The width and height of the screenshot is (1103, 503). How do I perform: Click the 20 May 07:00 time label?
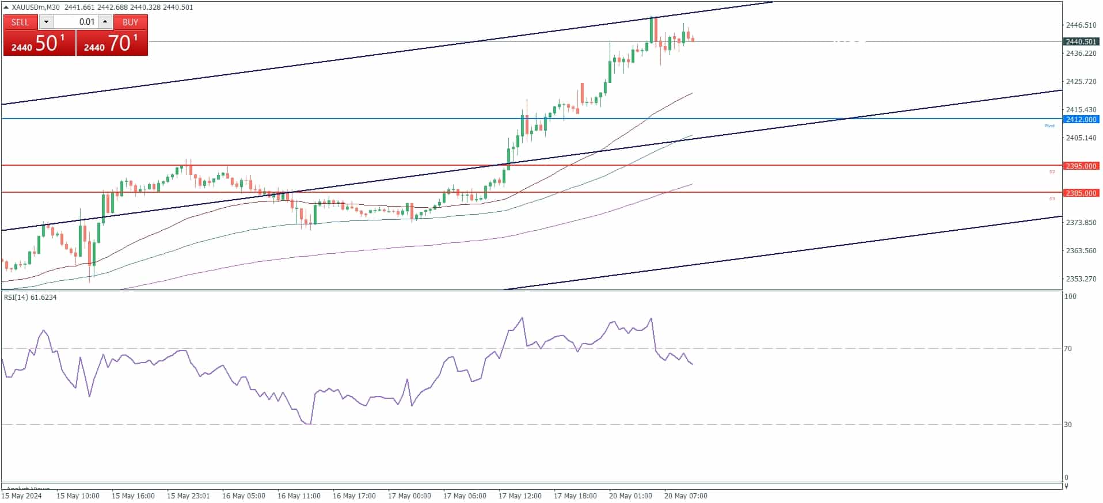click(x=686, y=496)
